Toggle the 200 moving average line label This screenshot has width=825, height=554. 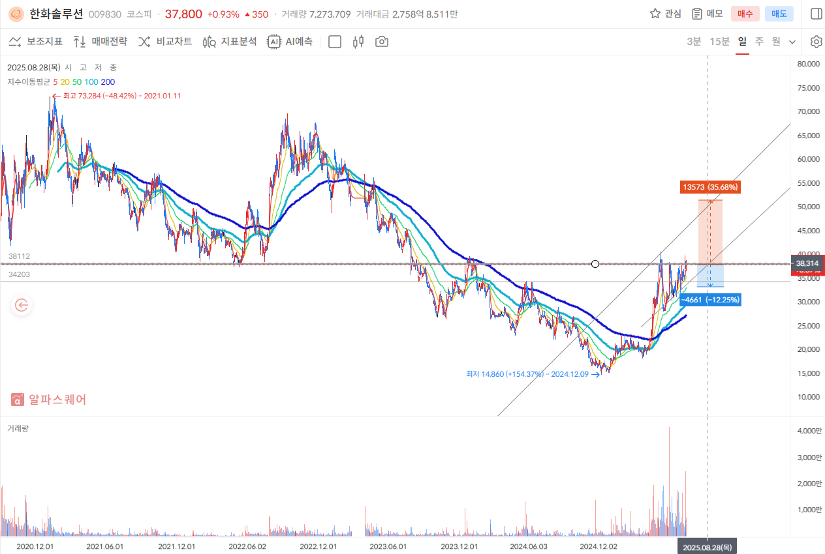click(x=108, y=82)
